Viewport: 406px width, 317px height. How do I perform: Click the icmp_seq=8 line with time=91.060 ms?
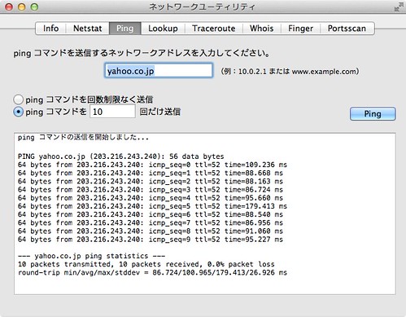tap(151, 231)
